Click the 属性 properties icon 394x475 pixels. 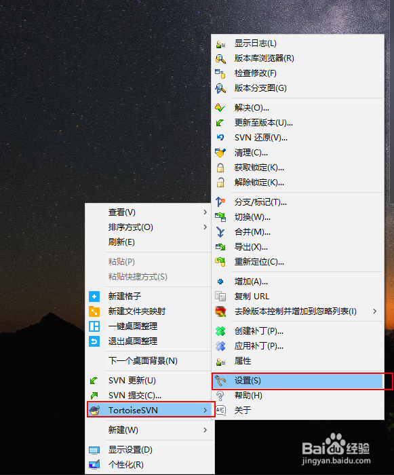pyautogui.click(x=220, y=362)
